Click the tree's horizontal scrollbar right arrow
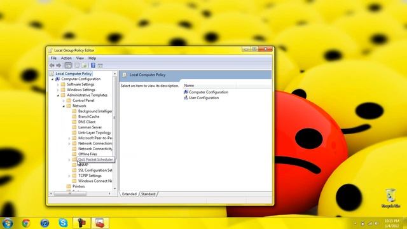This screenshot has width=407, height=229. [x=109, y=193]
